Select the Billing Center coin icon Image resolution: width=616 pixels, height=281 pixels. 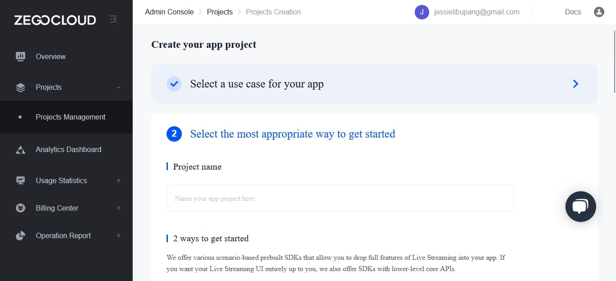point(20,207)
